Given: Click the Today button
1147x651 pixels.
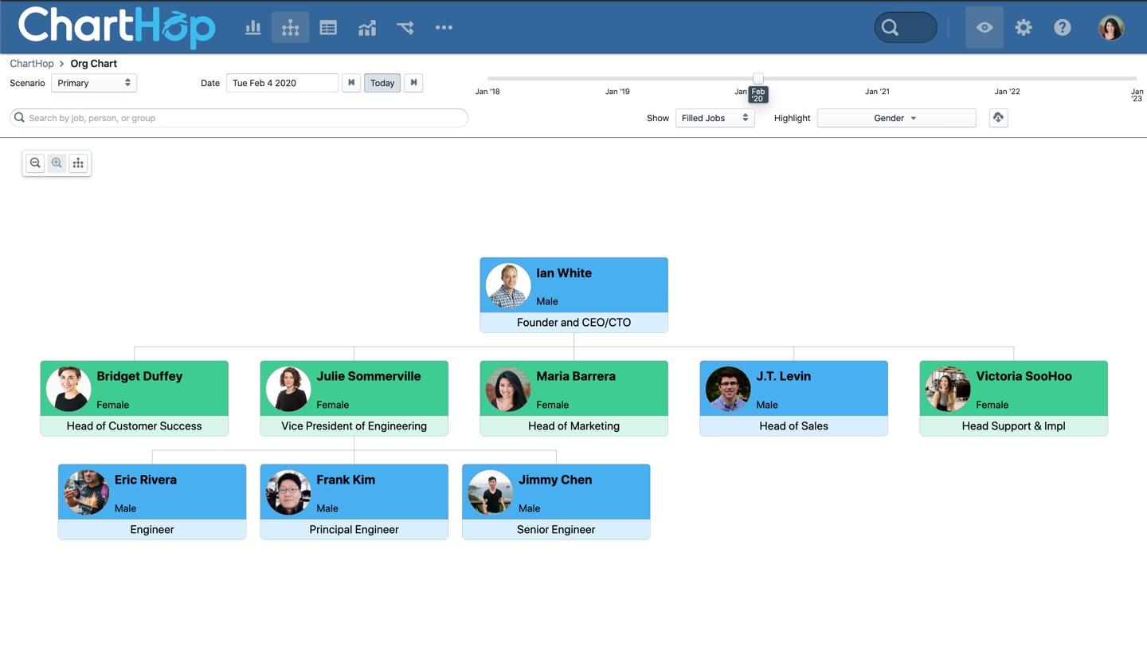Looking at the screenshot, I should tap(382, 83).
